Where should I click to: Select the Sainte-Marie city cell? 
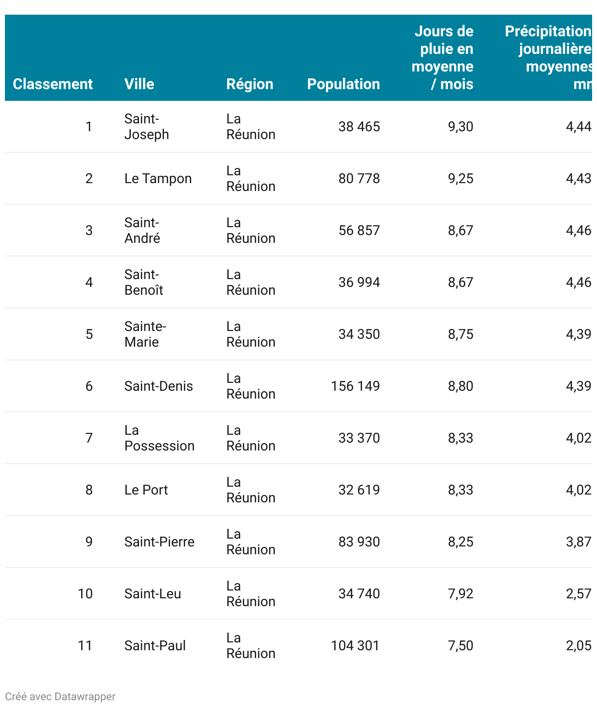[145, 334]
